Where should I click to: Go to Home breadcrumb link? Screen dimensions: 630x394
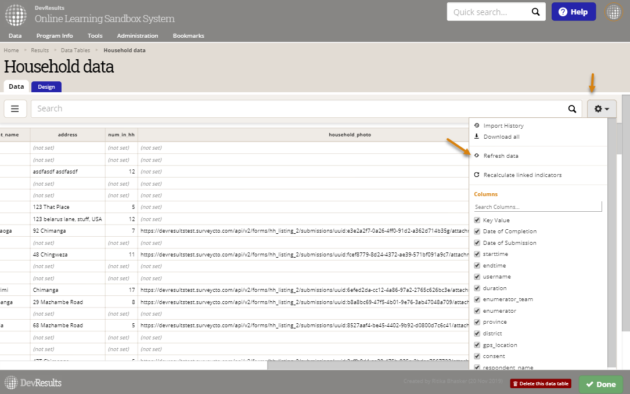pyautogui.click(x=11, y=50)
